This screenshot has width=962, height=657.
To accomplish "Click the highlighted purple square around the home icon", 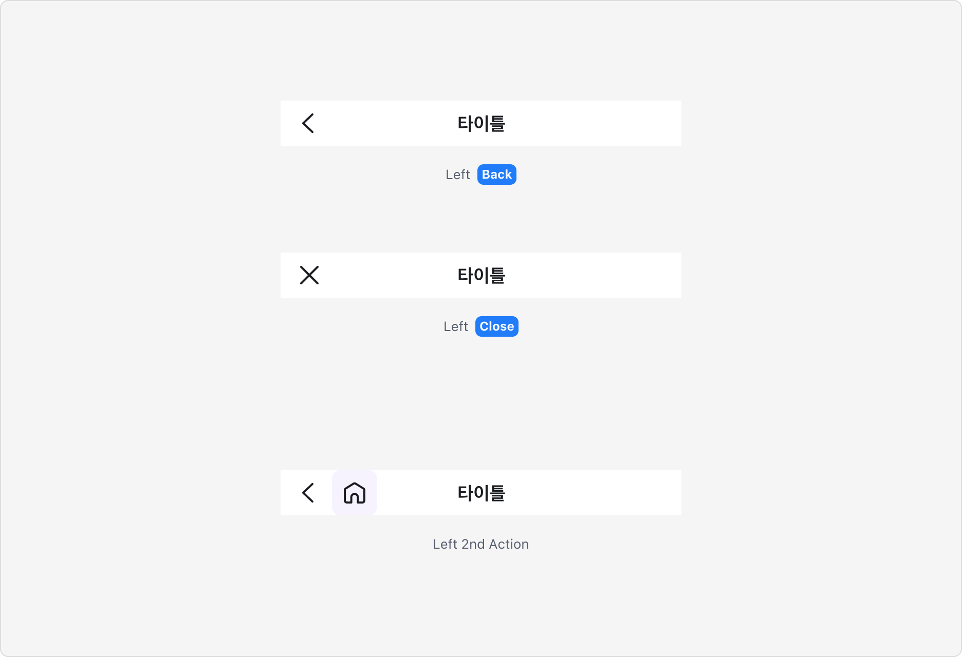I will (x=354, y=493).
